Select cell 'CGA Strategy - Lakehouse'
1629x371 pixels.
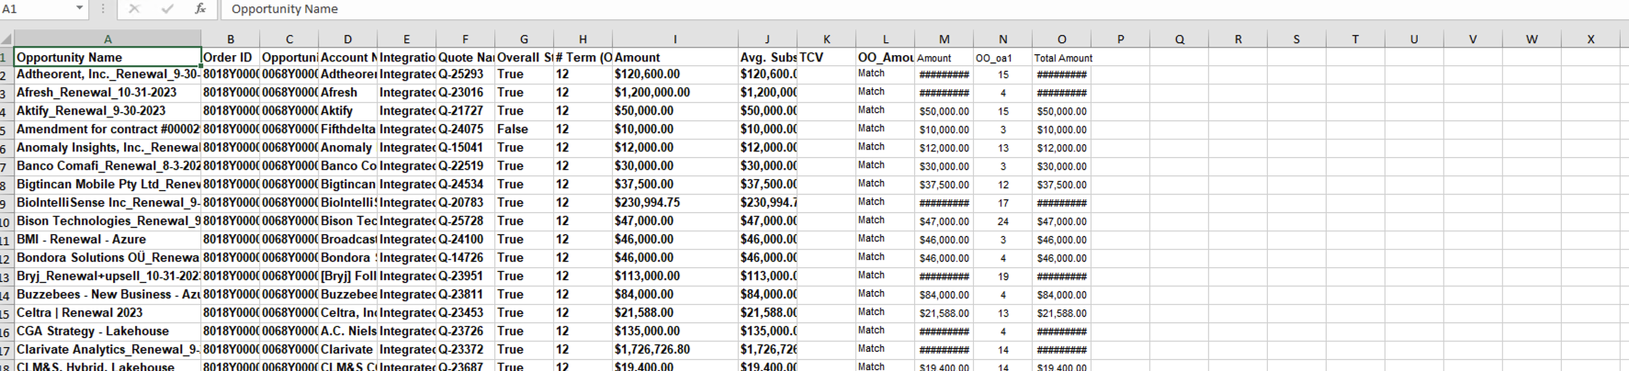(107, 332)
